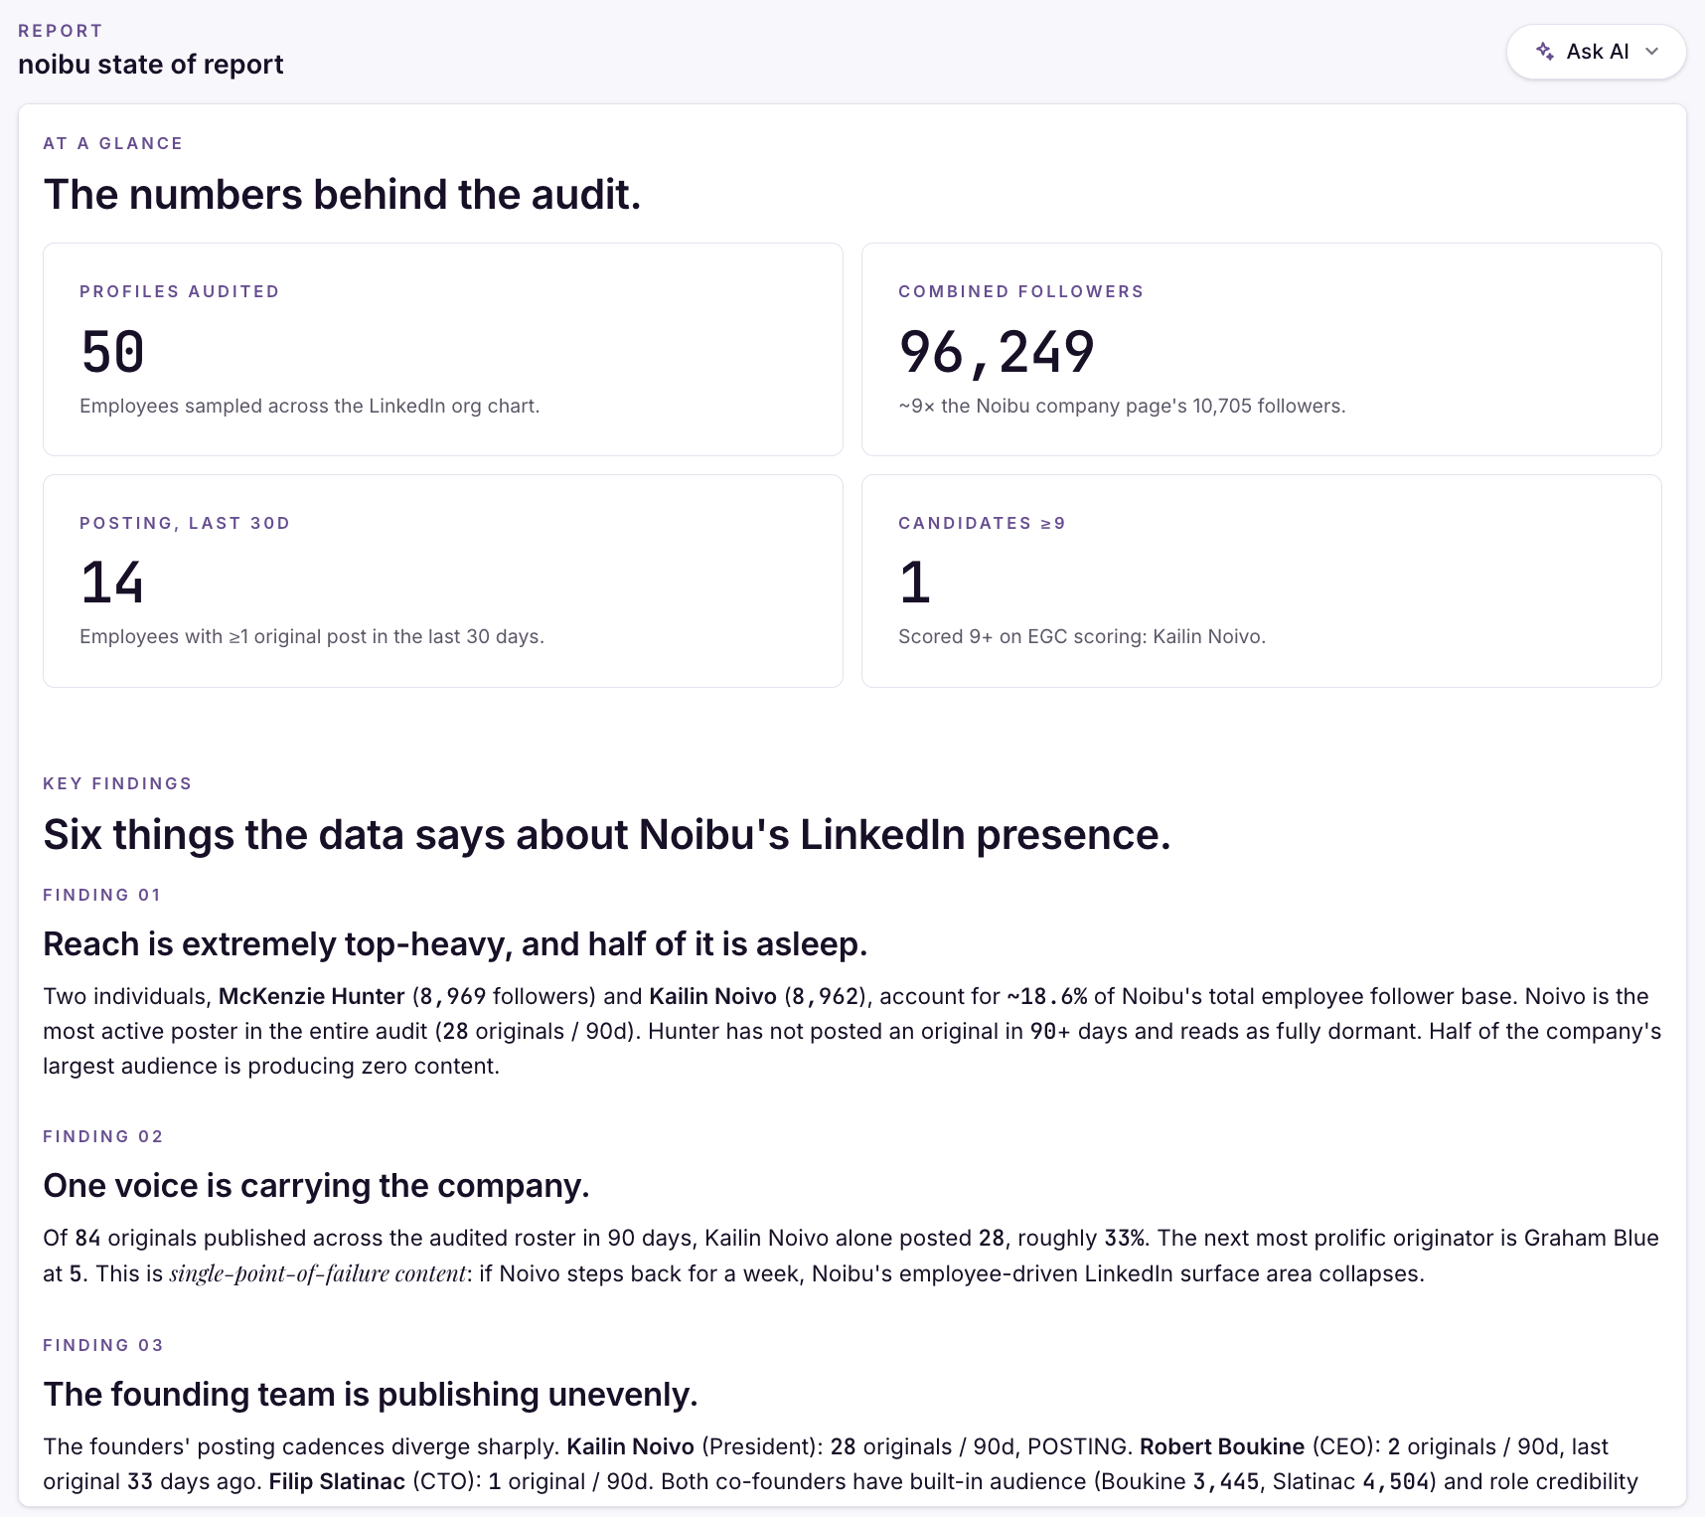This screenshot has height=1517, width=1705.
Task: Click the bold name Filip Slatinac
Action: click(337, 1481)
